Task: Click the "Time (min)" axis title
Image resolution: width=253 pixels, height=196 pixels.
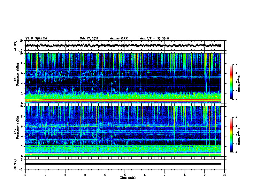Action: click(128, 178)
